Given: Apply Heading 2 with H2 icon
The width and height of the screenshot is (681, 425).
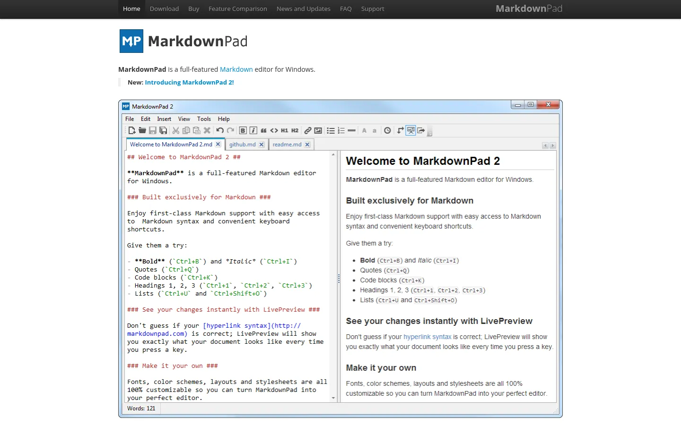Looking at the screenshot, I should (x=295, y=130).
